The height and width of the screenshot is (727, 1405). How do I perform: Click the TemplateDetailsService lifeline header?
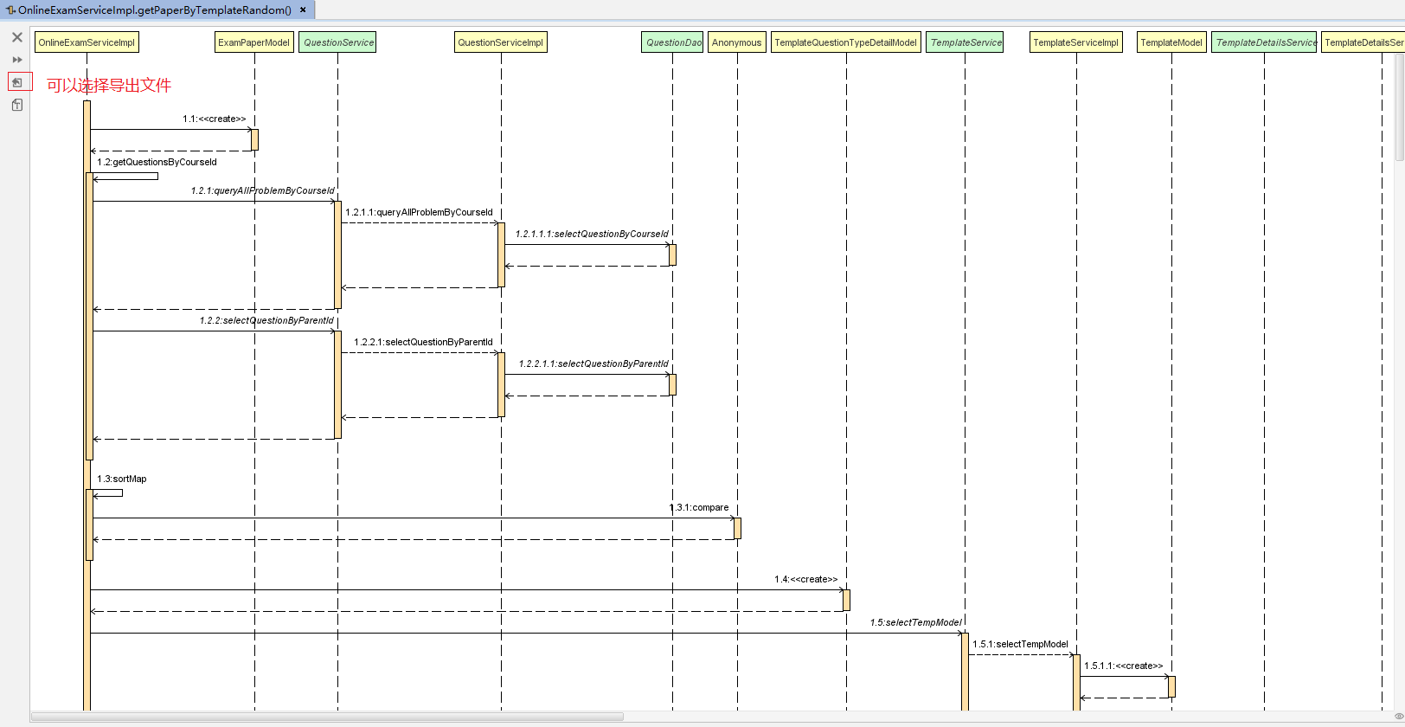click(x=1265, y=42)
